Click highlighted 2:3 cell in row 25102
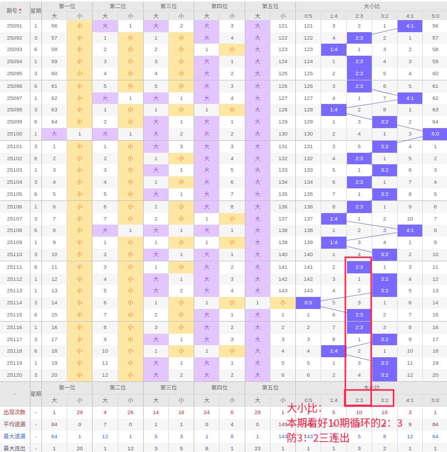This screenshot has width=447, height=452. point(359,159)
